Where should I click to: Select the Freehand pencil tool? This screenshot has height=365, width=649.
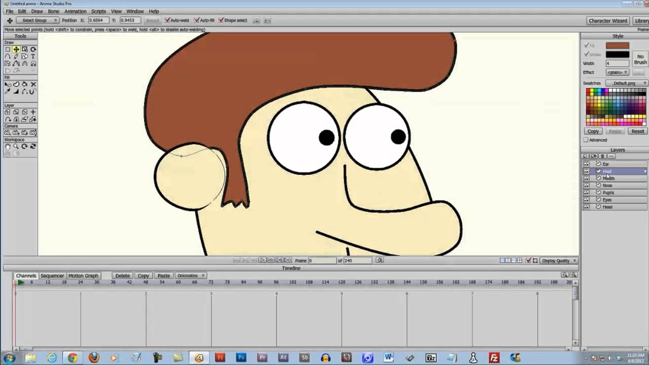coord(16,56)
